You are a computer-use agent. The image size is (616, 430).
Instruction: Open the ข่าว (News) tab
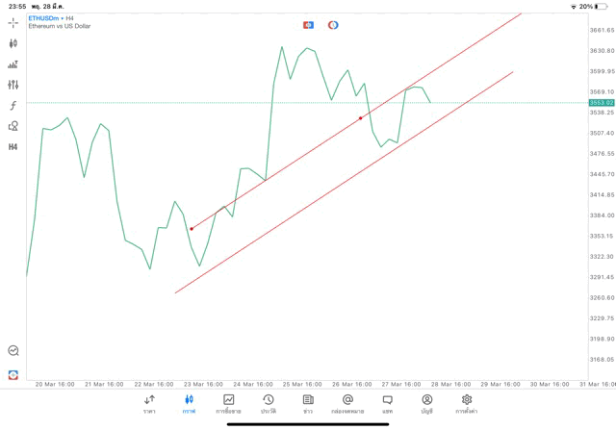pyautogui.click(x=308, y=403)
